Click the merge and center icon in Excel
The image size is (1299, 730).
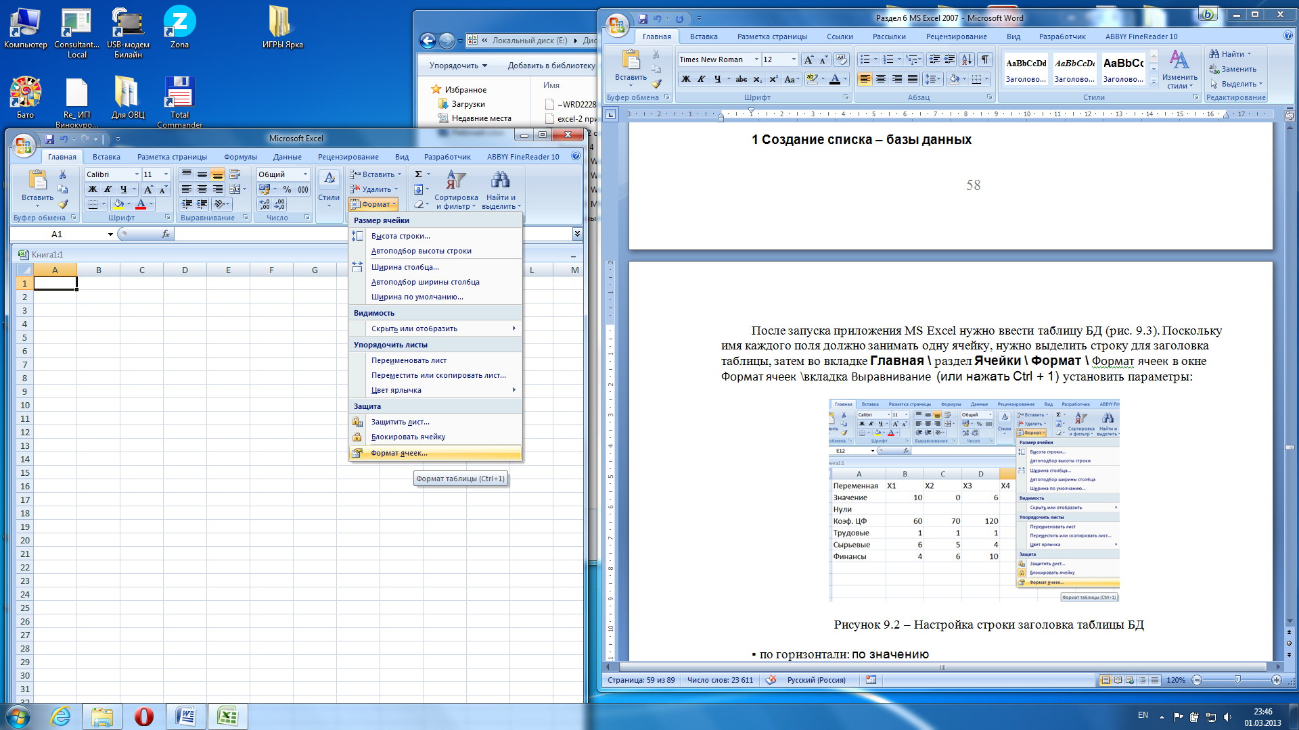tap(234, 189)
